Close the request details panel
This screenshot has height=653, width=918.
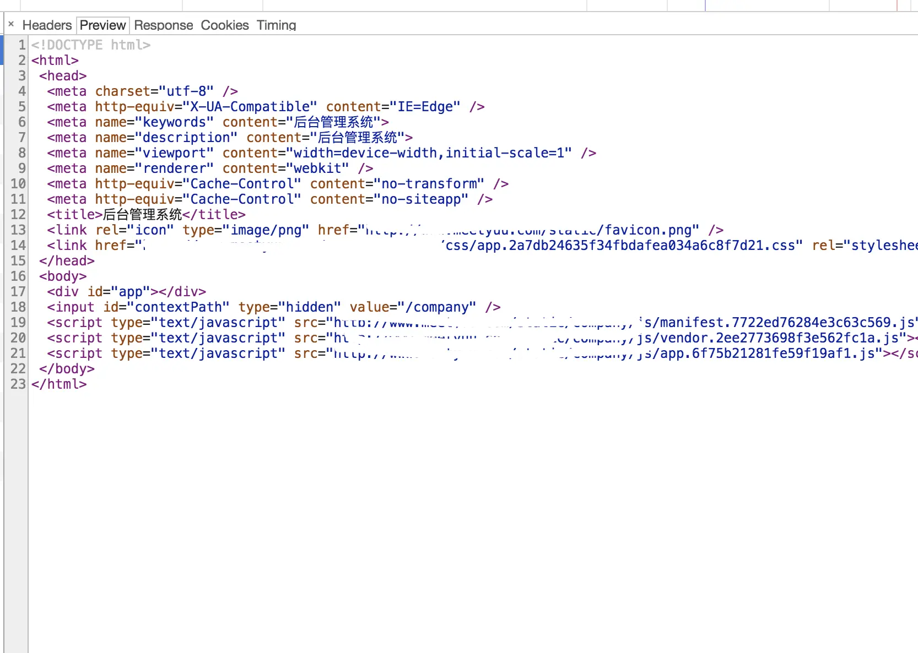11,24
